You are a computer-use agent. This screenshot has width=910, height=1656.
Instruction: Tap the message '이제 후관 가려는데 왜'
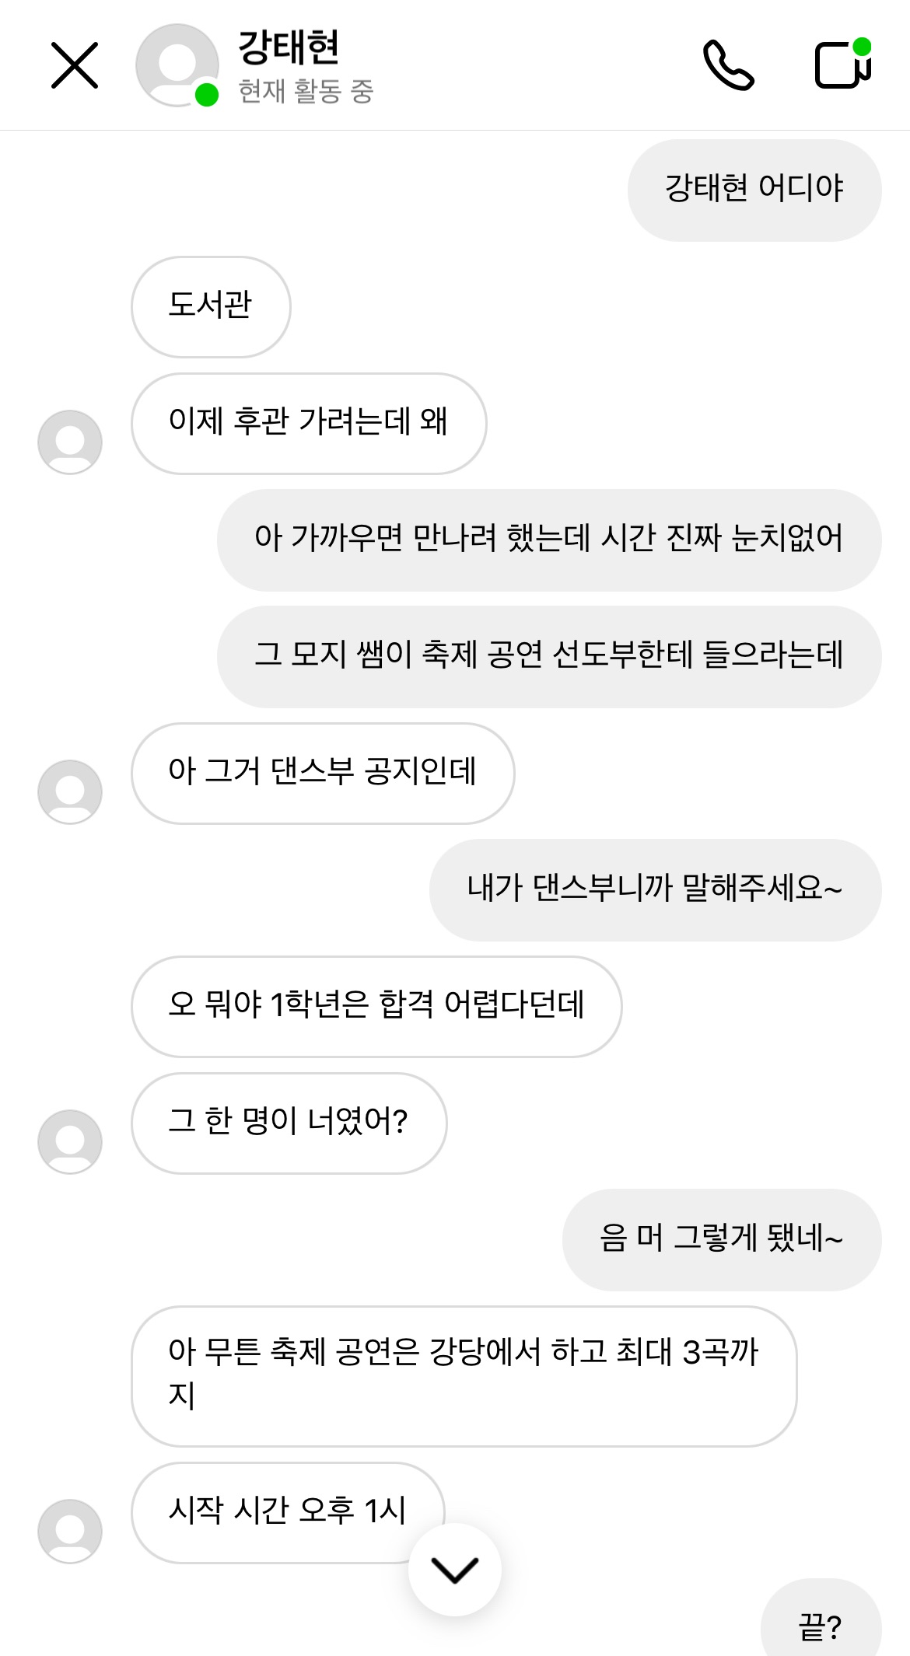click(308, 423)
